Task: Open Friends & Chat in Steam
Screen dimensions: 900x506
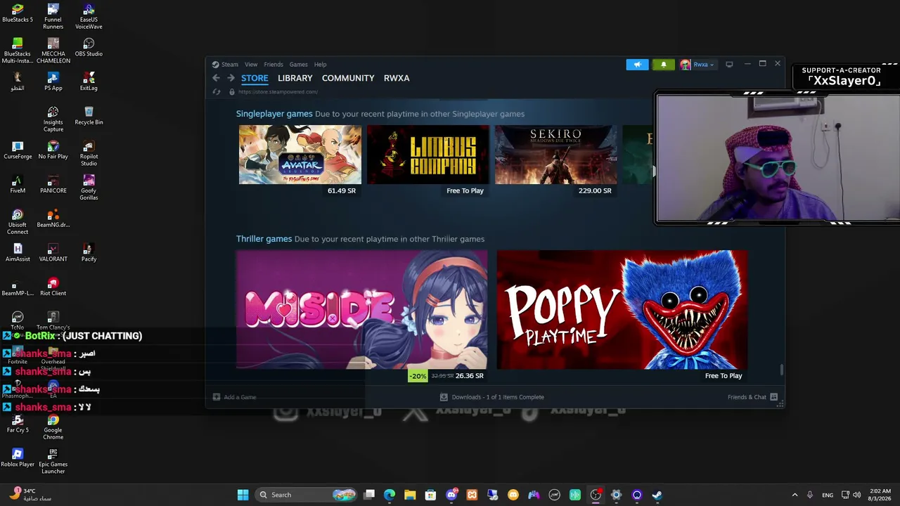Action: pos(752,397)
